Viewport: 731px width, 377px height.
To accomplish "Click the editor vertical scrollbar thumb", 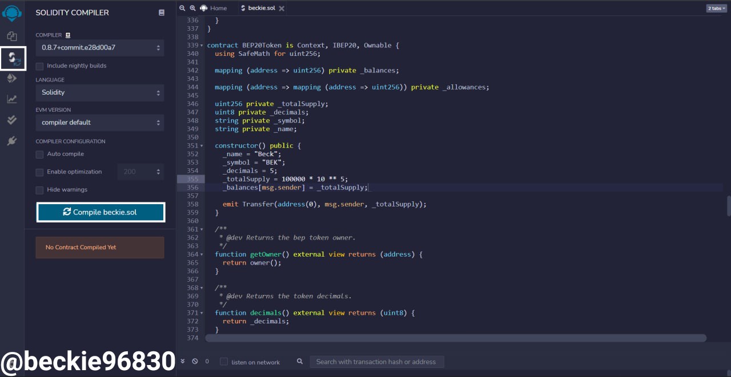I will click(729, 206).
